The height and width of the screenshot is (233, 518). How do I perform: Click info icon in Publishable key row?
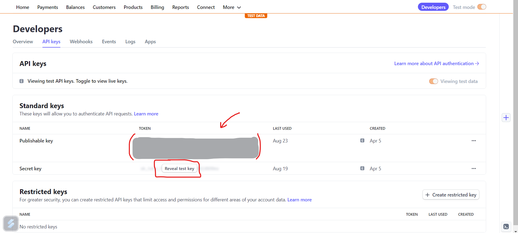tap(362, 140)
